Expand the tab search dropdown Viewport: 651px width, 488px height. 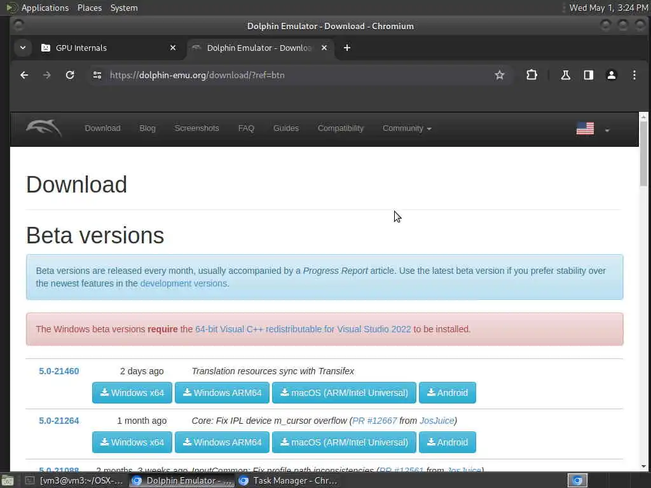pos(23,48)
